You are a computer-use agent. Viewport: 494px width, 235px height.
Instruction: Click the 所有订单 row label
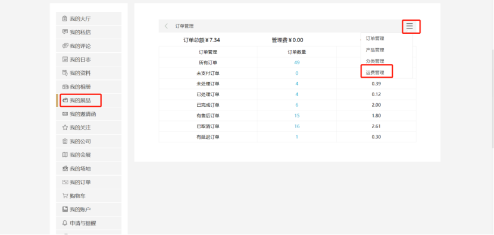click(208, 62)
